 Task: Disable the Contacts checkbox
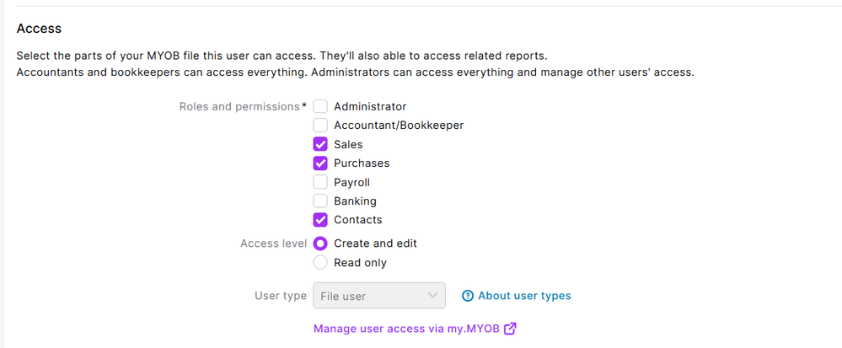320,220
